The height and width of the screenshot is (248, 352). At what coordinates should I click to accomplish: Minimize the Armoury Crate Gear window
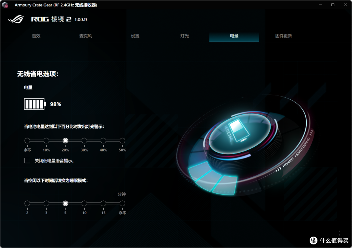pyautogui.click(x=320, y=5)
